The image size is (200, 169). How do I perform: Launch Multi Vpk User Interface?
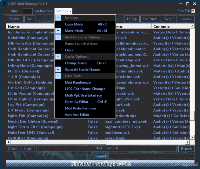(x=85, y=95)
